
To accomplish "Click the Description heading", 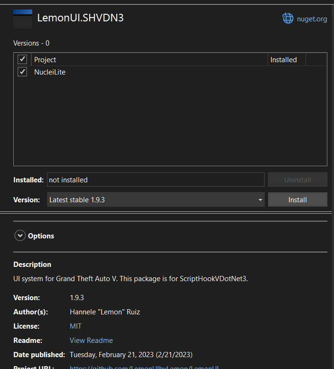I will click(32, 265).
